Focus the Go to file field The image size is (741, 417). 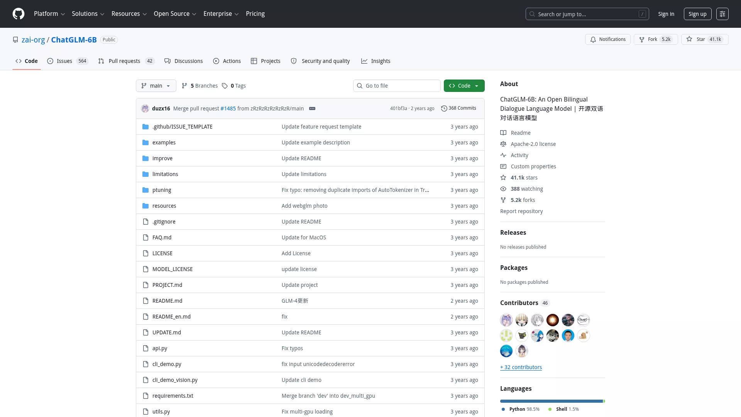tap(397, 86)
